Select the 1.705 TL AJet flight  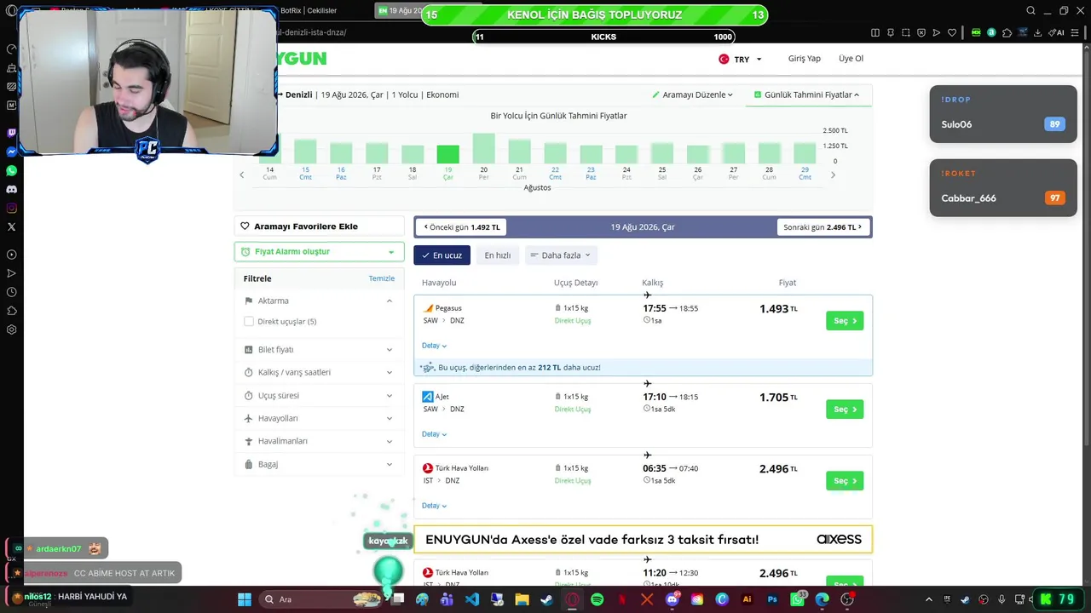click(x=845, y=410)
